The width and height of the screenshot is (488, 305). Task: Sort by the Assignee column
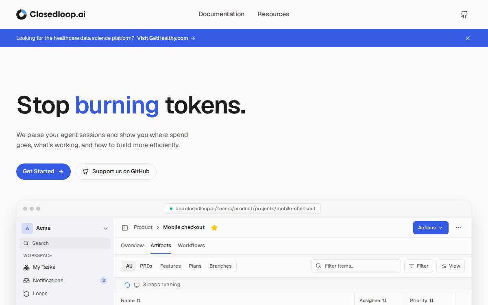pos(373,301)
